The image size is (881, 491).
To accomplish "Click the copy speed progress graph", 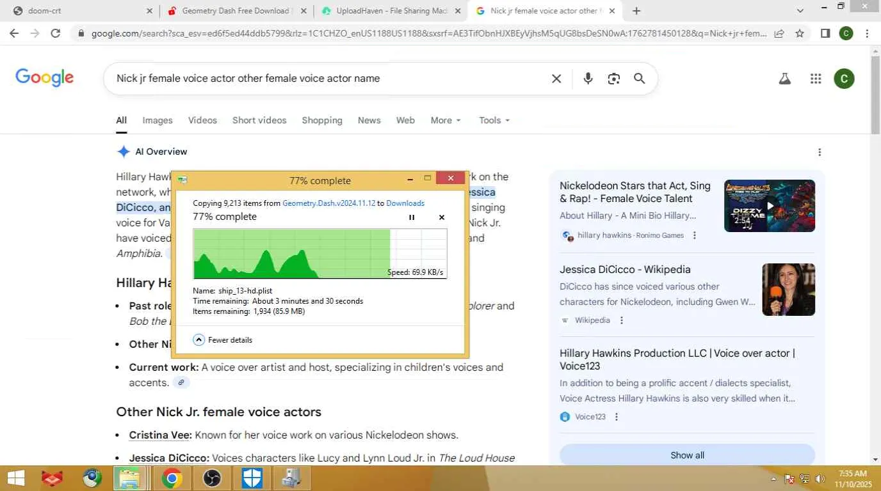I will point(320,254).
